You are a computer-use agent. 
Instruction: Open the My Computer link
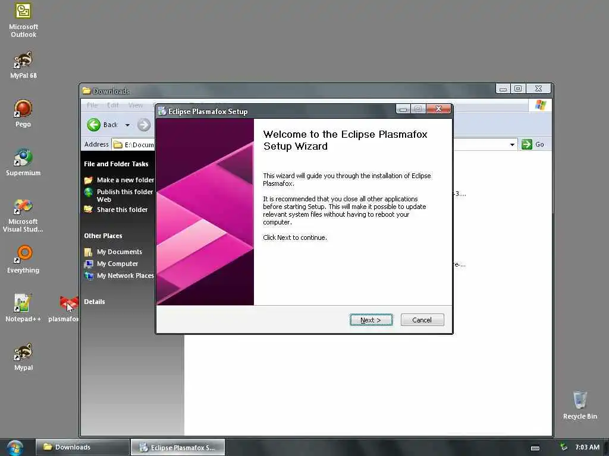117,264
